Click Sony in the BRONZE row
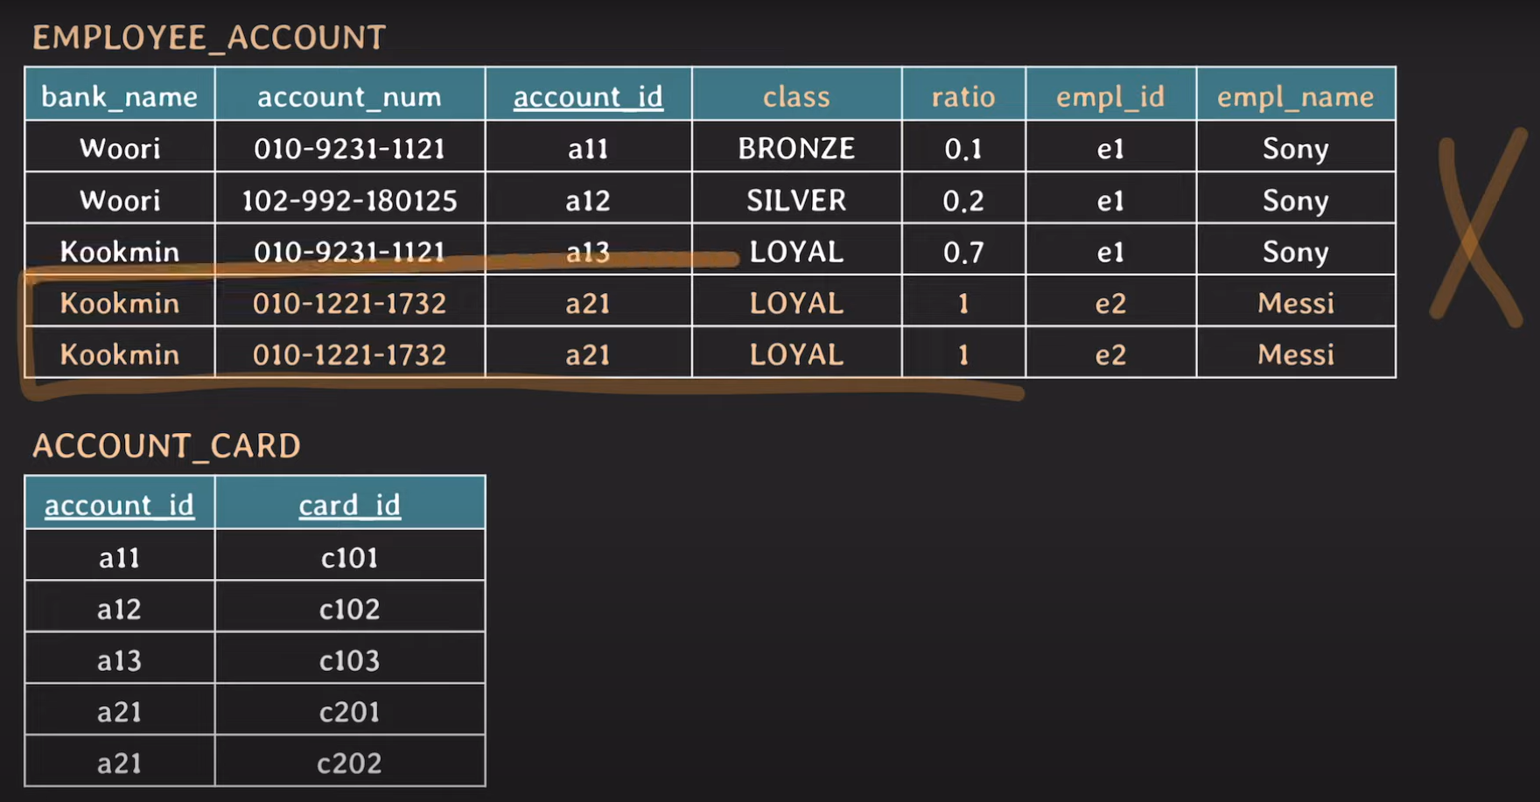The image size is (1540, 802). click(x=1296, y=148)
